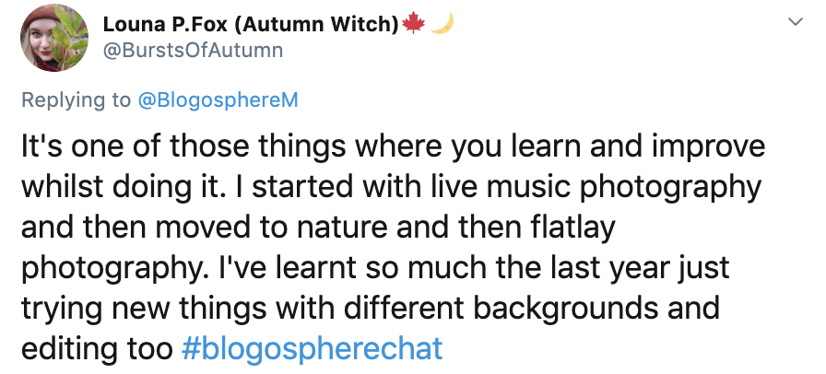Click the crescent moon emoji icon
826x374 pixels.
pos(442,25)
